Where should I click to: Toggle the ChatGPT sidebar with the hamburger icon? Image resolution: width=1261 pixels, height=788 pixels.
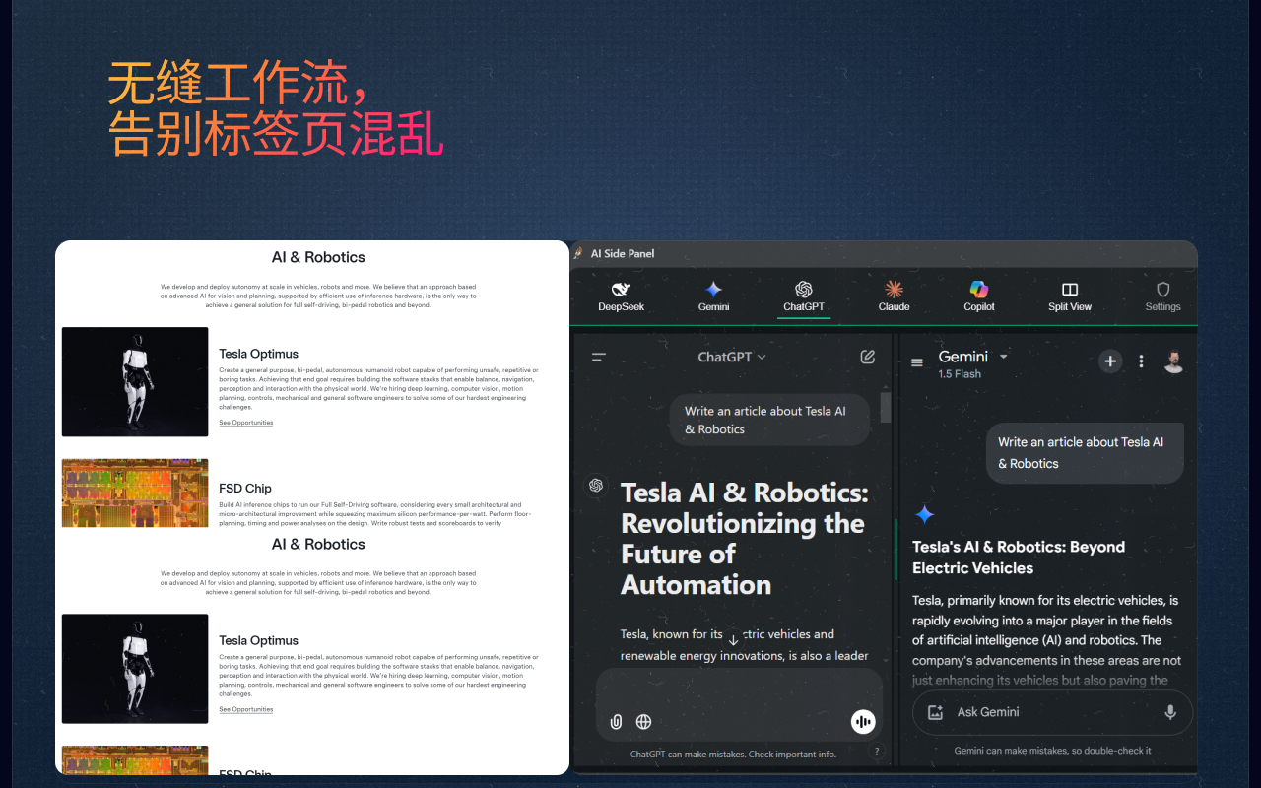tap(598, 357)
